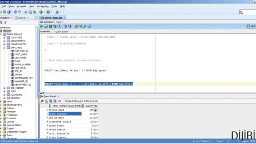Collapse the EMPLOYEES table node
This screenshot has width=256, height=144.
click(x=4, y=48)
